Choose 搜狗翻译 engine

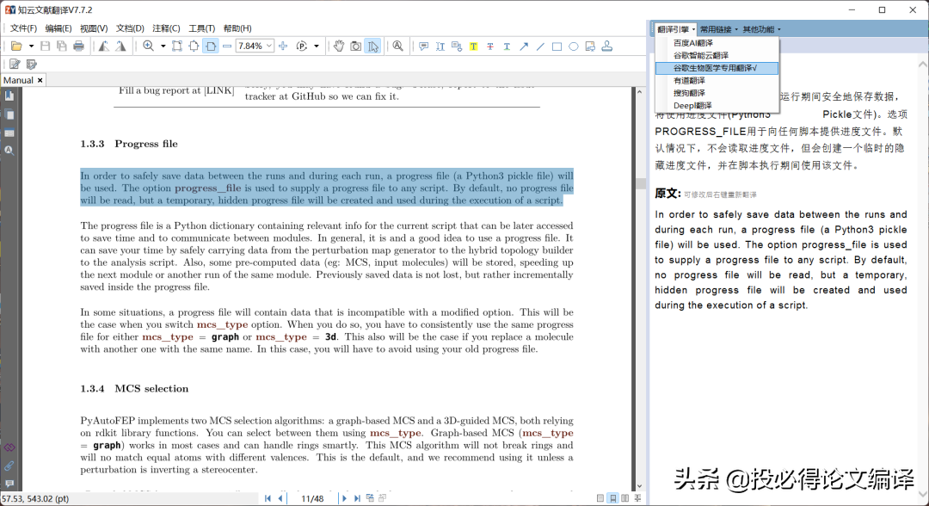coord(717,93)
